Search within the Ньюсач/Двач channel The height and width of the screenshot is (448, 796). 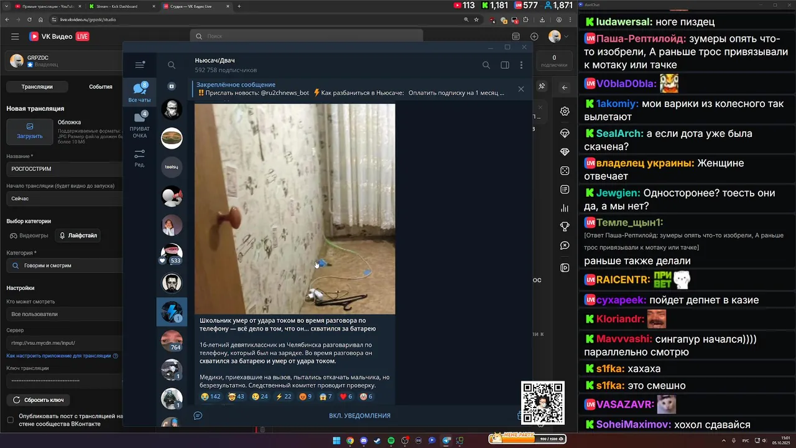coord(486,65)
